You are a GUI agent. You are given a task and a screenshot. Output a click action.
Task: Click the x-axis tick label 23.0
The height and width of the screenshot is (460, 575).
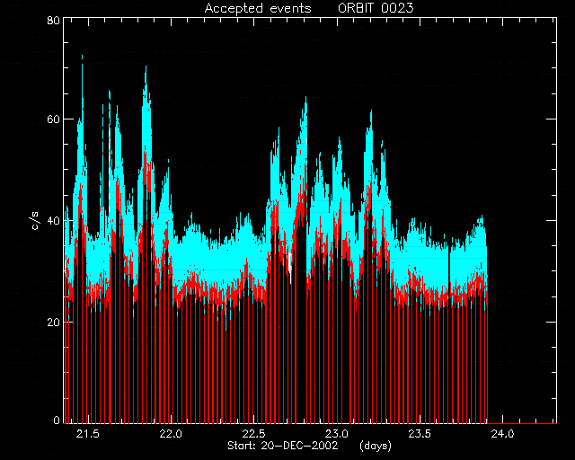[336, 434]
